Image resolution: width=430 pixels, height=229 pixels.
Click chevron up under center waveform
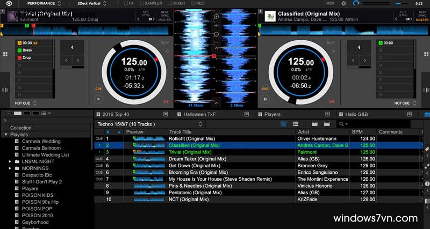216,103
